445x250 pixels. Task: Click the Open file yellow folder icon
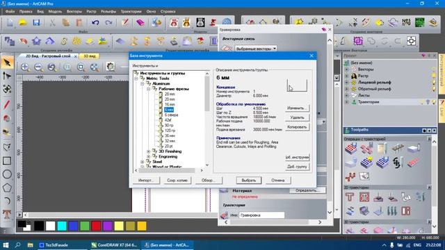point(23,22)
